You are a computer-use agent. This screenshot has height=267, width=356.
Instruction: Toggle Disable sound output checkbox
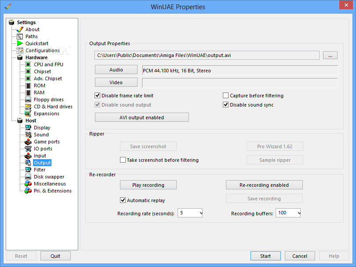pos(98,105)
